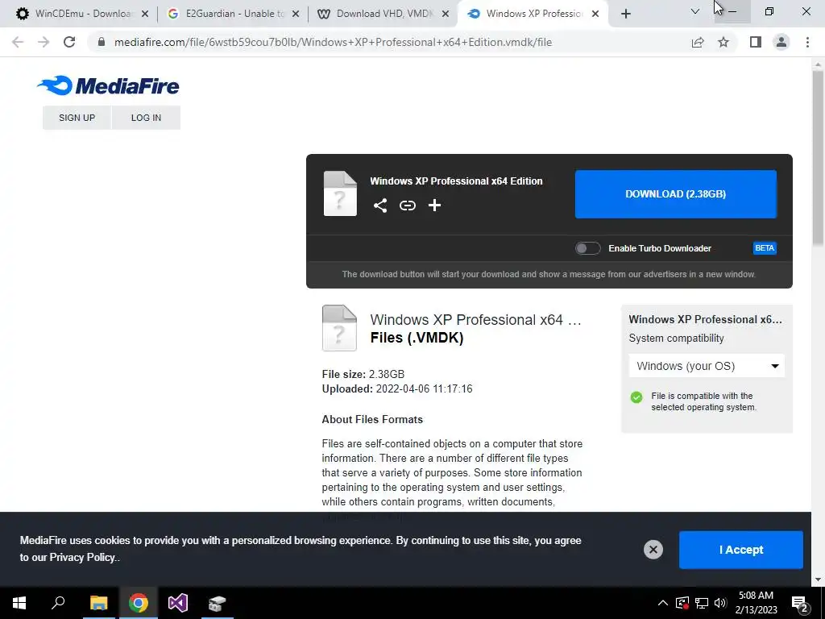Viewport: 825px width, 619px height.
Task: Open the notification center icon
Action: (800, 604)
